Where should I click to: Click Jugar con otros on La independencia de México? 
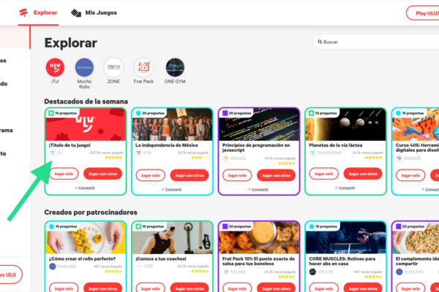point(190,175)
